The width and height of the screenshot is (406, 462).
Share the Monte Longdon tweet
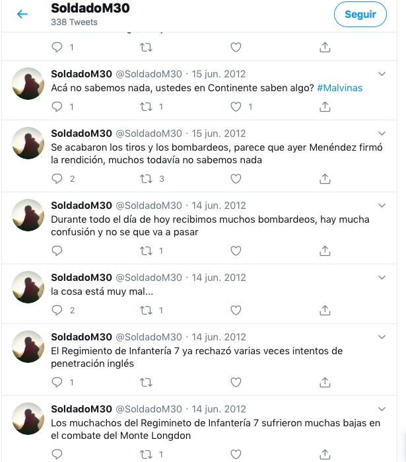pos(325,454)
